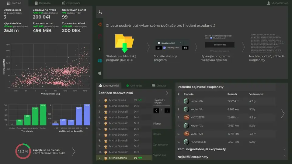This screenshot has height=164, width=292.
Task: Click the Přehled grid icon
Action: (x=9, y=3)
